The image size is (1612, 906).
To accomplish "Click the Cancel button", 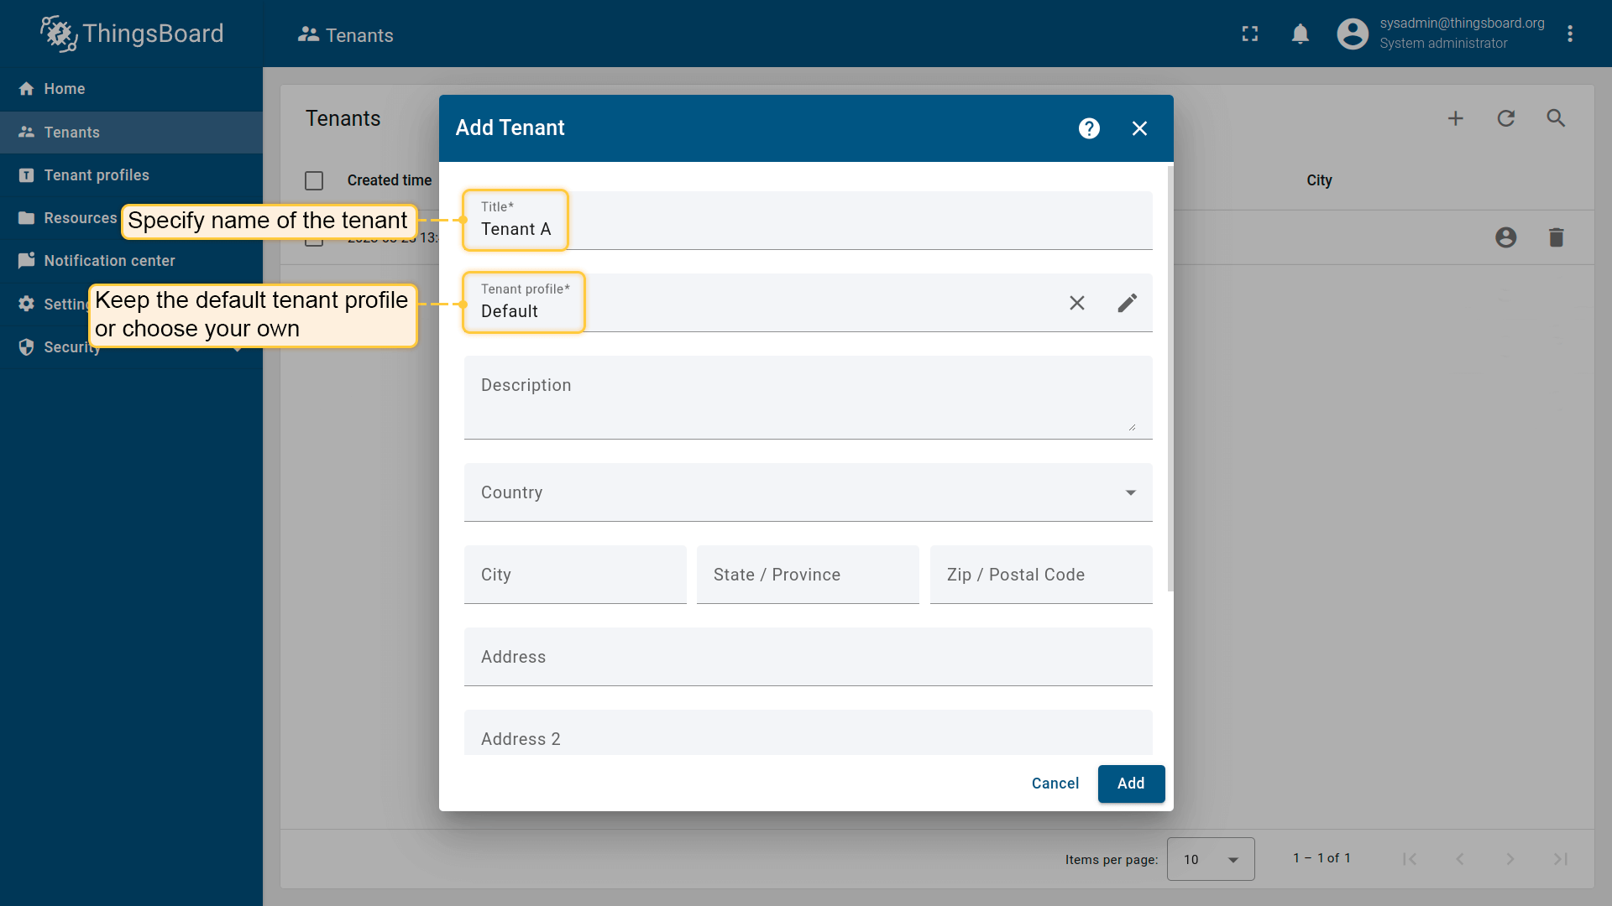I will point(1055,784).
